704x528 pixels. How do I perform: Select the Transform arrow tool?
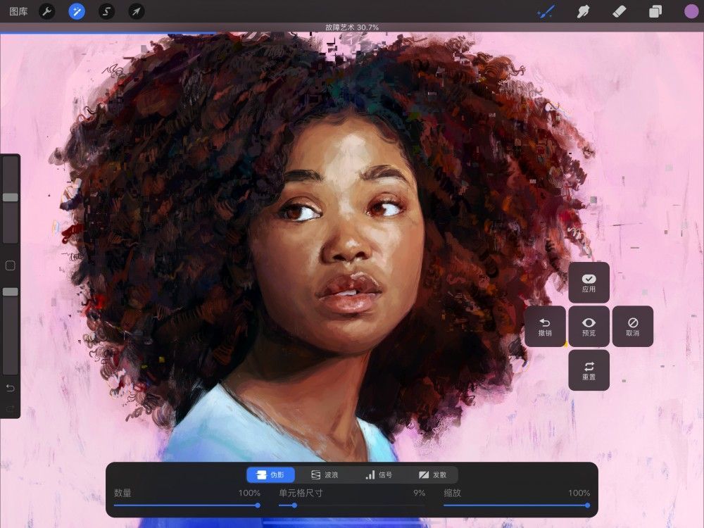click(137, 11)
